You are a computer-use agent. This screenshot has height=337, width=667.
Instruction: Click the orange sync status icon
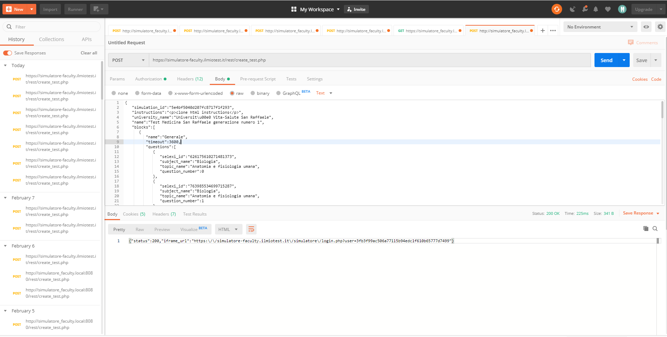coord(556,9)
